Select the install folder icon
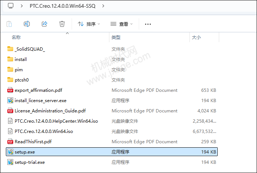This screenshot has height=173, width=257. click(10, 59)
